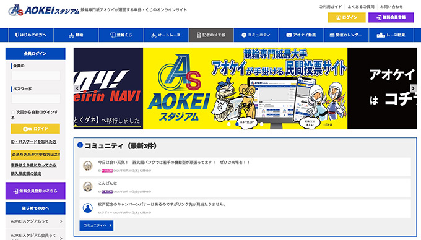Open the 競輪 nav tab
Screen dimensions: 421x240
[76, 35]
